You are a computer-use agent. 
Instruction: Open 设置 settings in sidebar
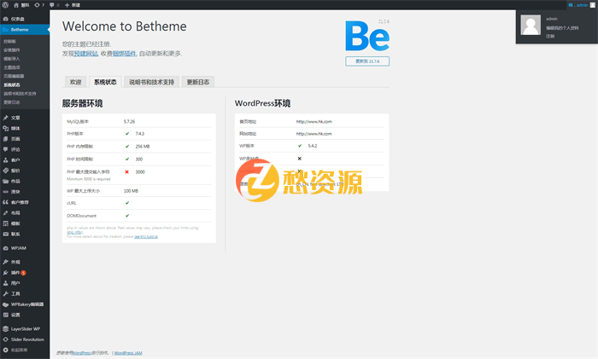click(x=25, y=315)
